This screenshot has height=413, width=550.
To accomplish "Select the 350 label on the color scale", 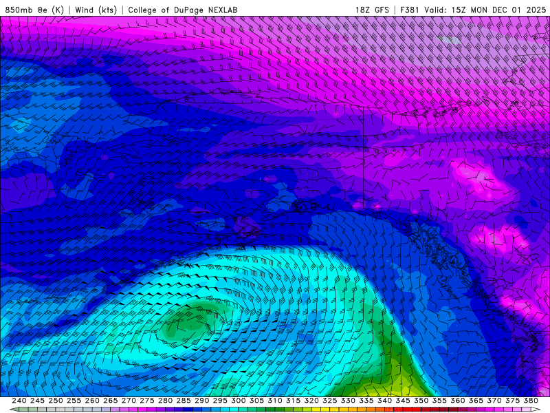I will pyautogui.click(x=421, y=401).
